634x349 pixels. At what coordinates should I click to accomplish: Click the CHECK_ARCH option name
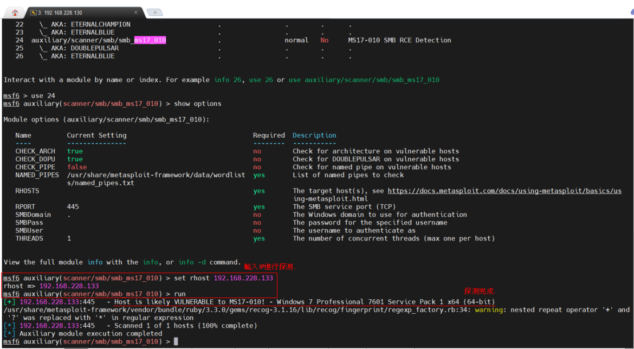[x=35, y=151]
